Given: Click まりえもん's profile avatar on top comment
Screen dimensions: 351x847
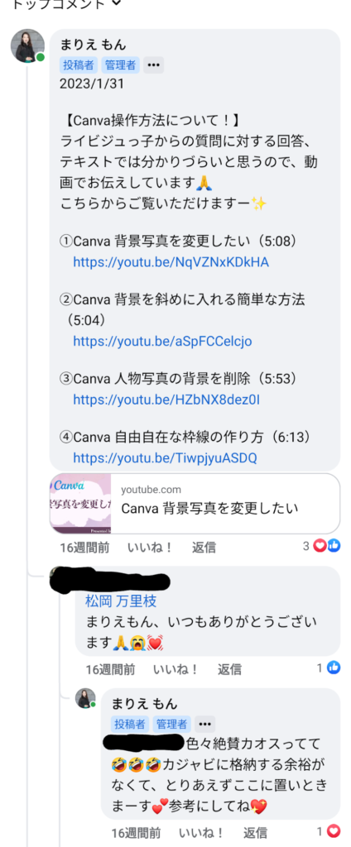Looking at the screenshot, I should [27, 46].
